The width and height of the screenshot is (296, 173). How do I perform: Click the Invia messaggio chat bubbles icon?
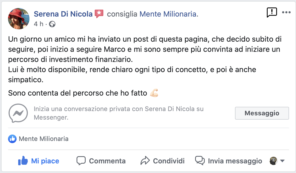200,161
